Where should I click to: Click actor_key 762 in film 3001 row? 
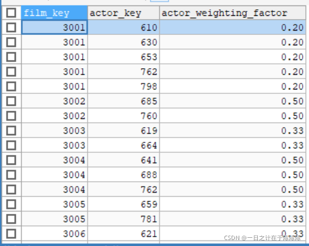click(x=124, y=71)
